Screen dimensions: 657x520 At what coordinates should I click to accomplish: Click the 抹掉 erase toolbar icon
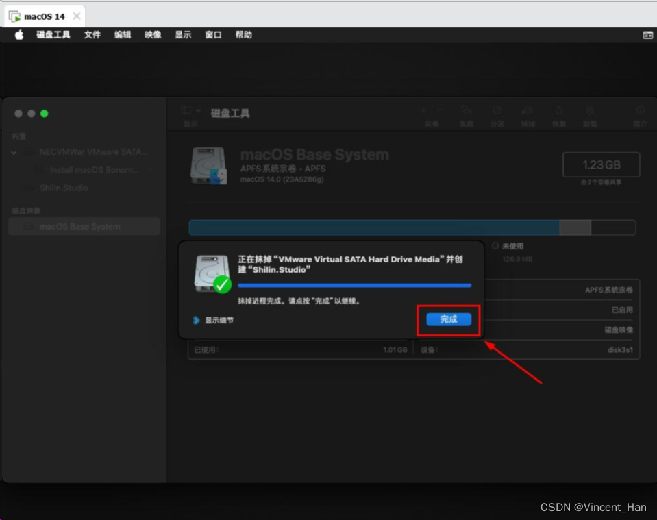pyautogui.click(x=527, y=110)
